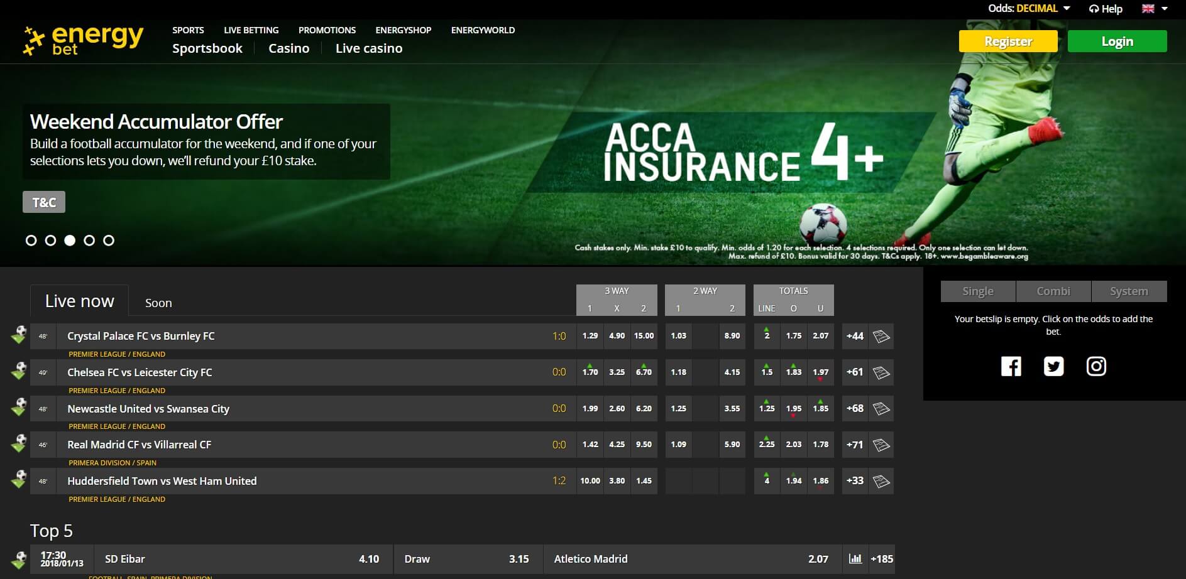The image size is (1186, 579).
Task: Select the third banner slide dot
Action: point(70,241)
